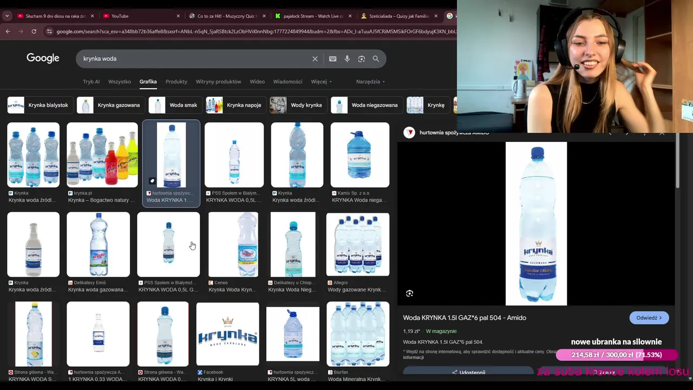This screenshot has height=390, width=693.
Task: Click the Udostępnij share button
Action: pos(468,372)
